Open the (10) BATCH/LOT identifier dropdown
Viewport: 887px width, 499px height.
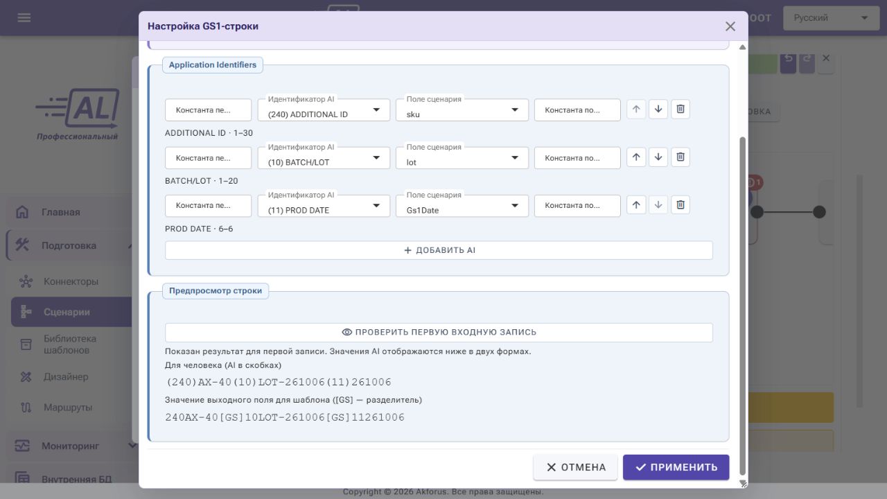(x=324, y=158)
